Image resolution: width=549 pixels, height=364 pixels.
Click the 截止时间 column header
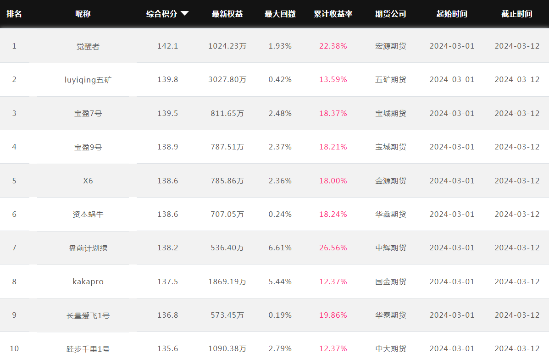point(517,14)
